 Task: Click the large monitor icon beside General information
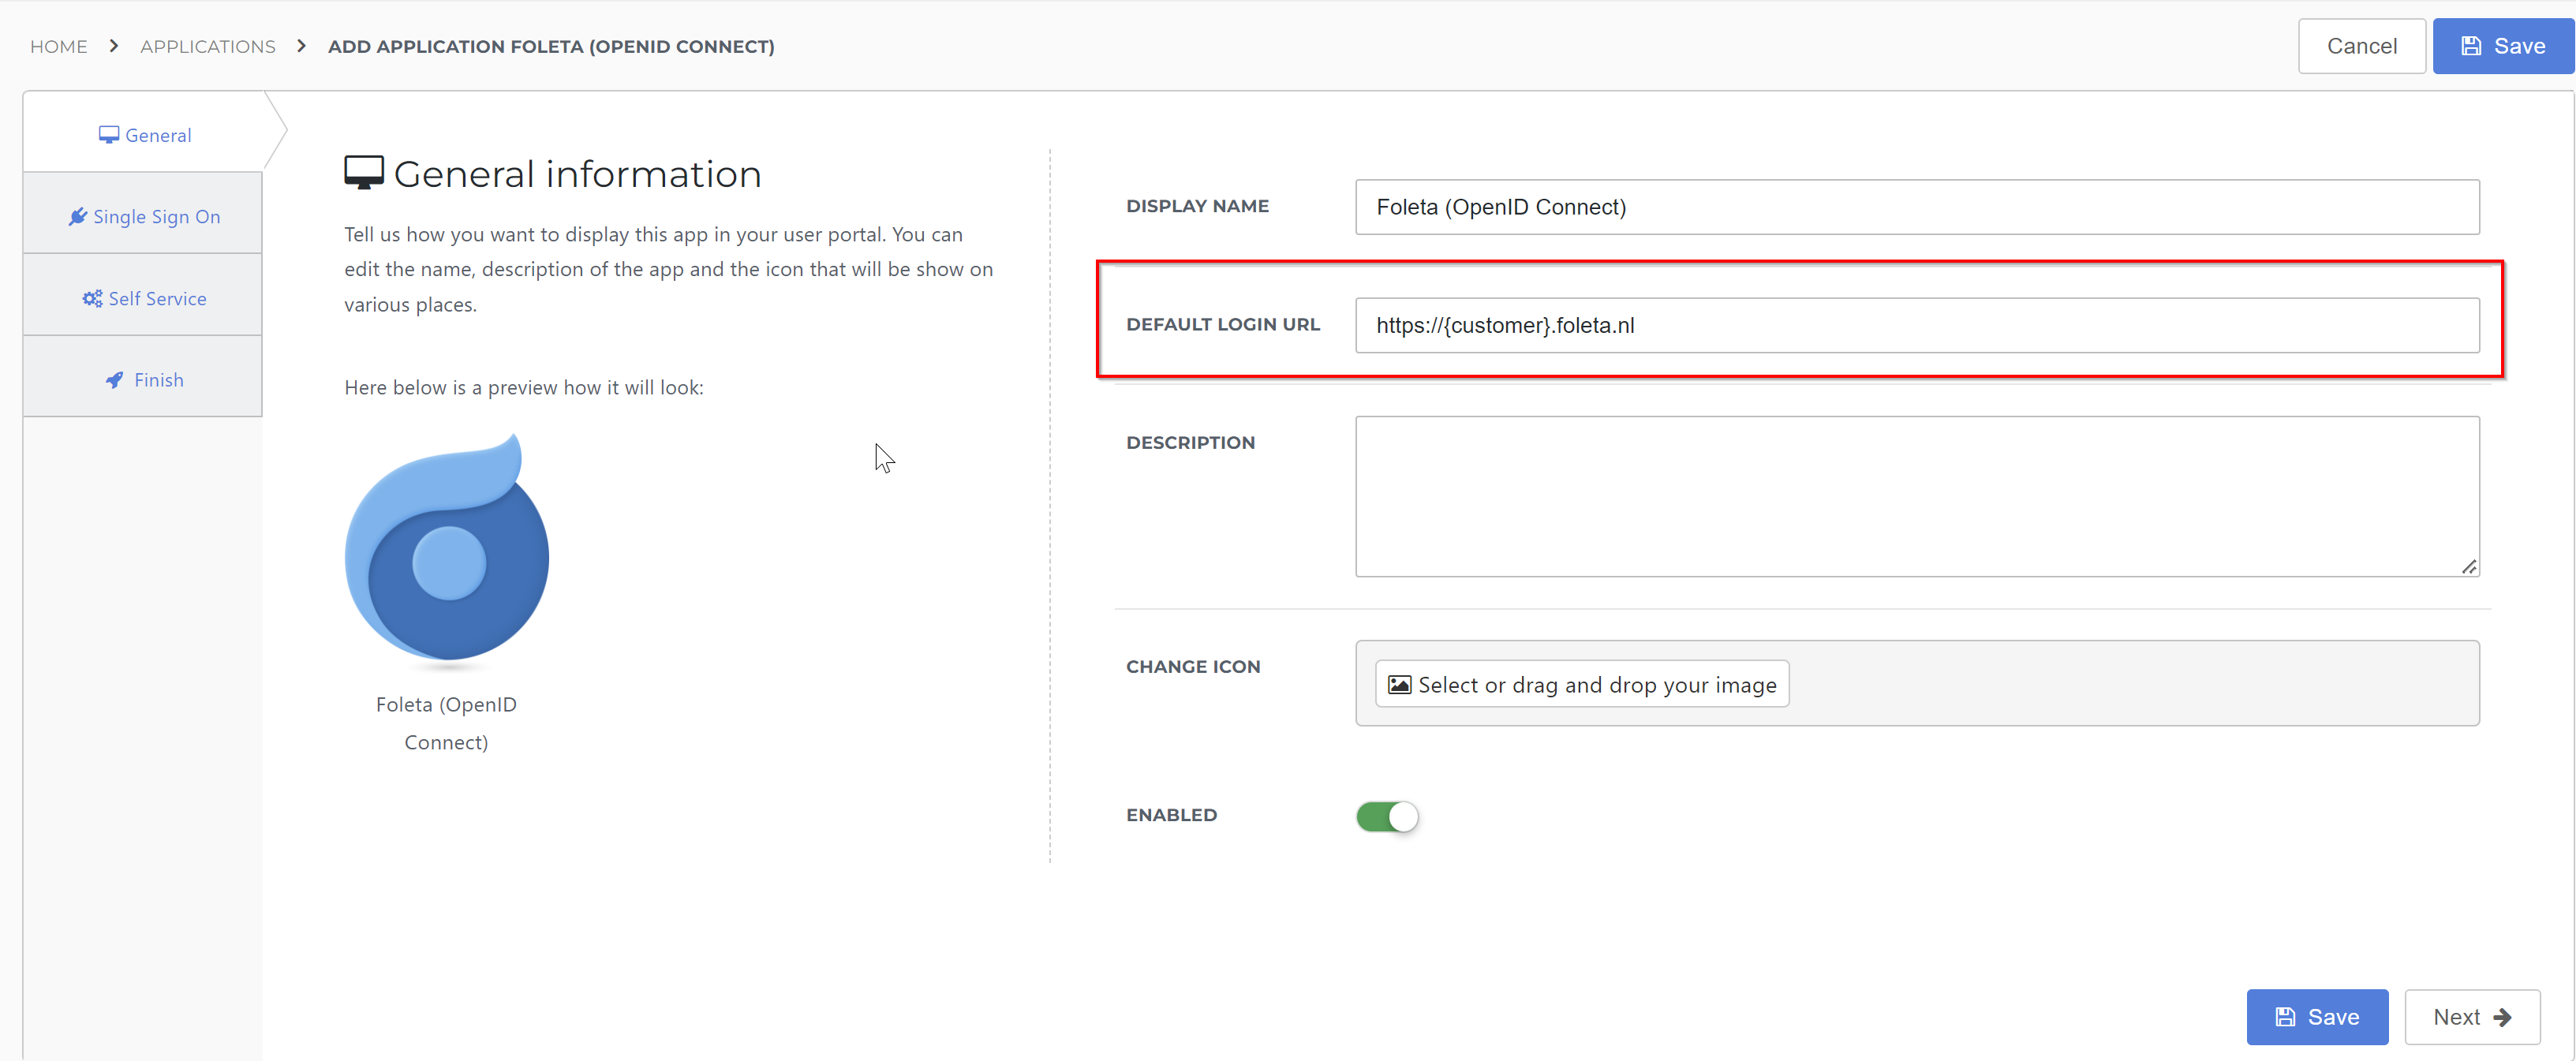coord(364,173)
